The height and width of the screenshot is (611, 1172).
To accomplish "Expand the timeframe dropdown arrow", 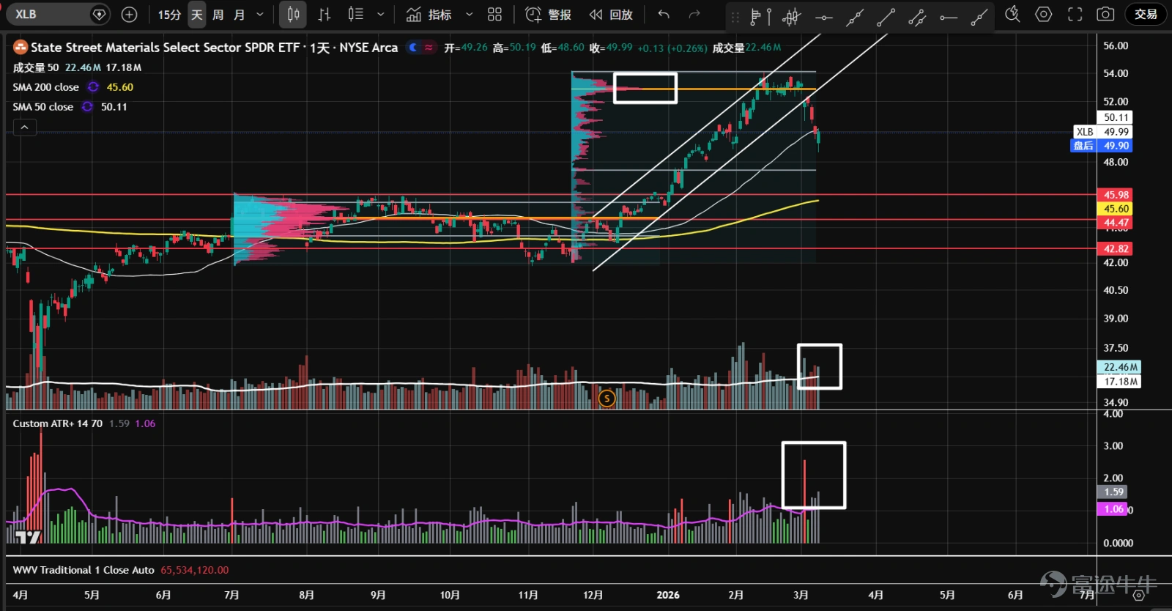I will click(x=260, y=14).
